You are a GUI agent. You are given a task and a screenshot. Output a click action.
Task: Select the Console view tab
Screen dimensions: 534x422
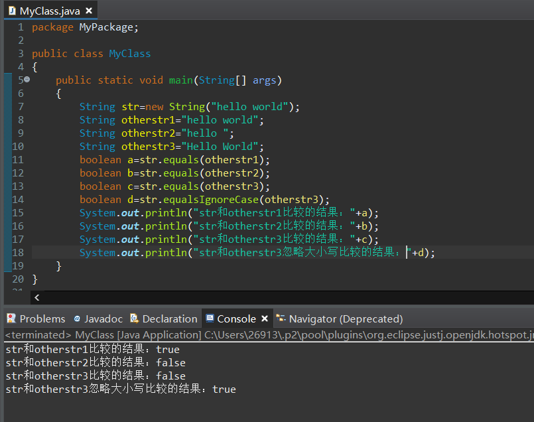(x=237, y=318)
